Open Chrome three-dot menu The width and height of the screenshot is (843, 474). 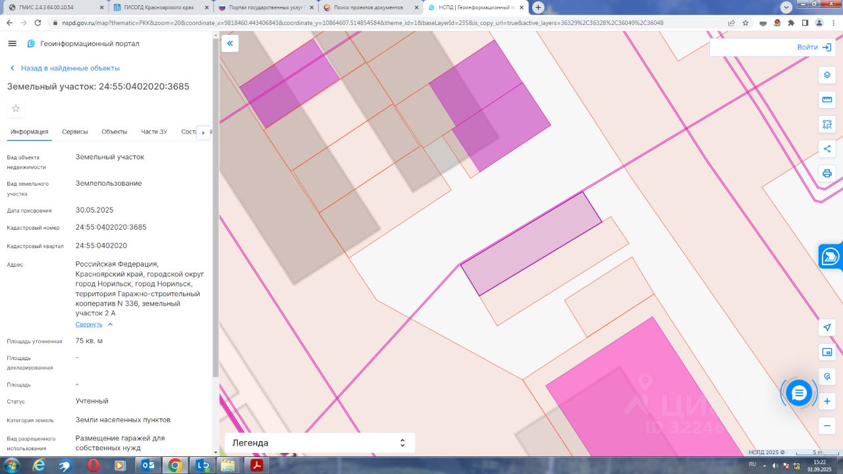tap(834, 22)
